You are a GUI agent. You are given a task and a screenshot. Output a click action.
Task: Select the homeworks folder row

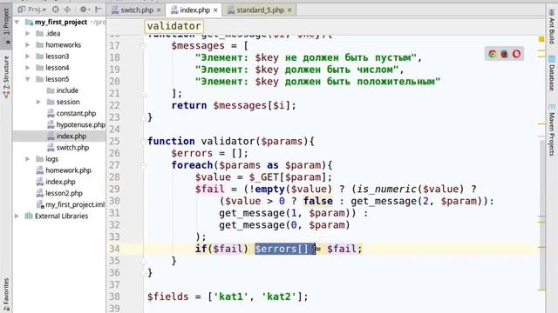click(x=59, y=44)
